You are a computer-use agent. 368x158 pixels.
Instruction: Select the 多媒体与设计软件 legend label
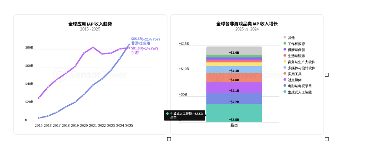point(301,68)
